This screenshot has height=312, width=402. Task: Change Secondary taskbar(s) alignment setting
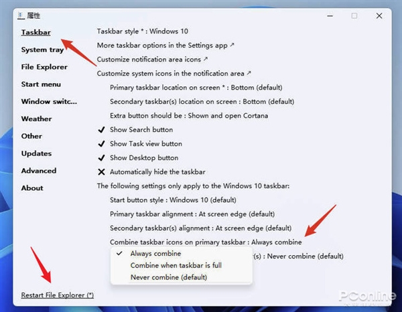[x=201, y=228]
